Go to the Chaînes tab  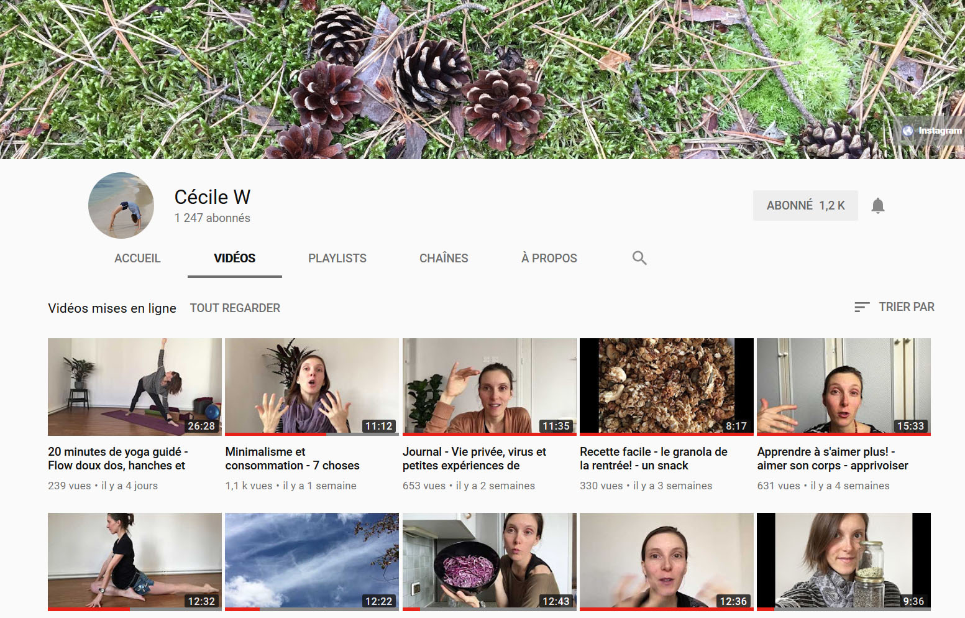[x=444, y=258]
